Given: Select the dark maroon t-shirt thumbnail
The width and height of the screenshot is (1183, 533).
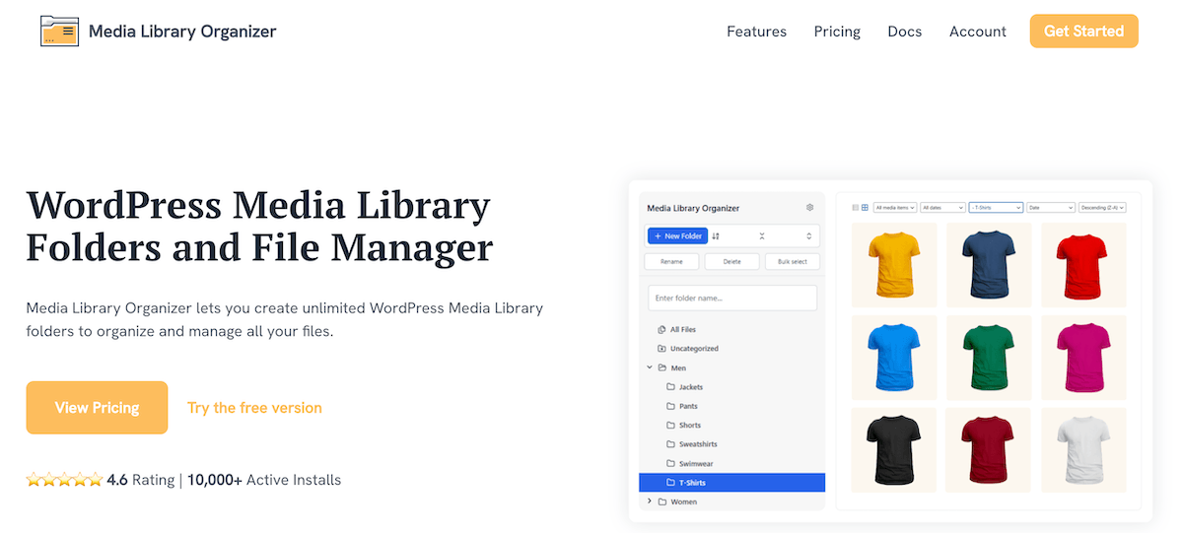Looking at the screenshot, I should [989, 450].
